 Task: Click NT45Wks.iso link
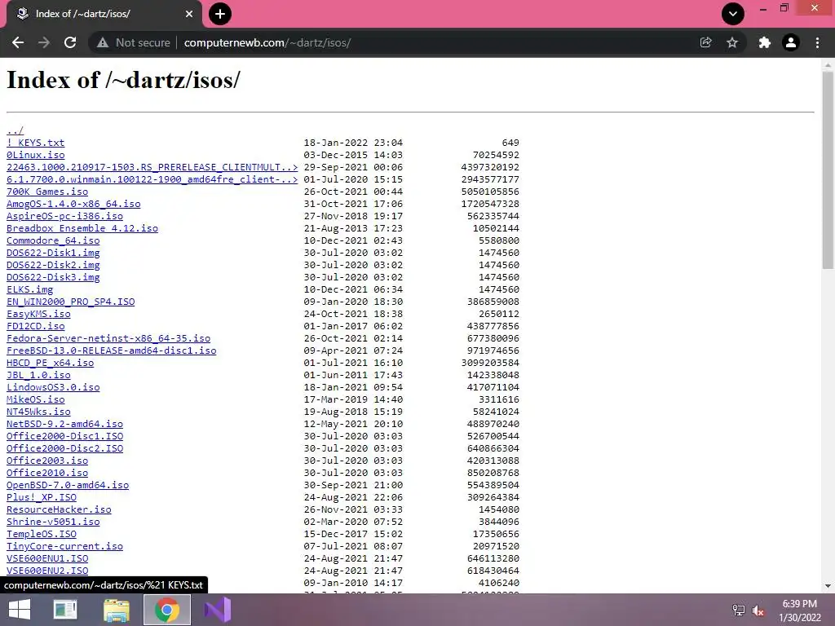[x=38, y=412]
